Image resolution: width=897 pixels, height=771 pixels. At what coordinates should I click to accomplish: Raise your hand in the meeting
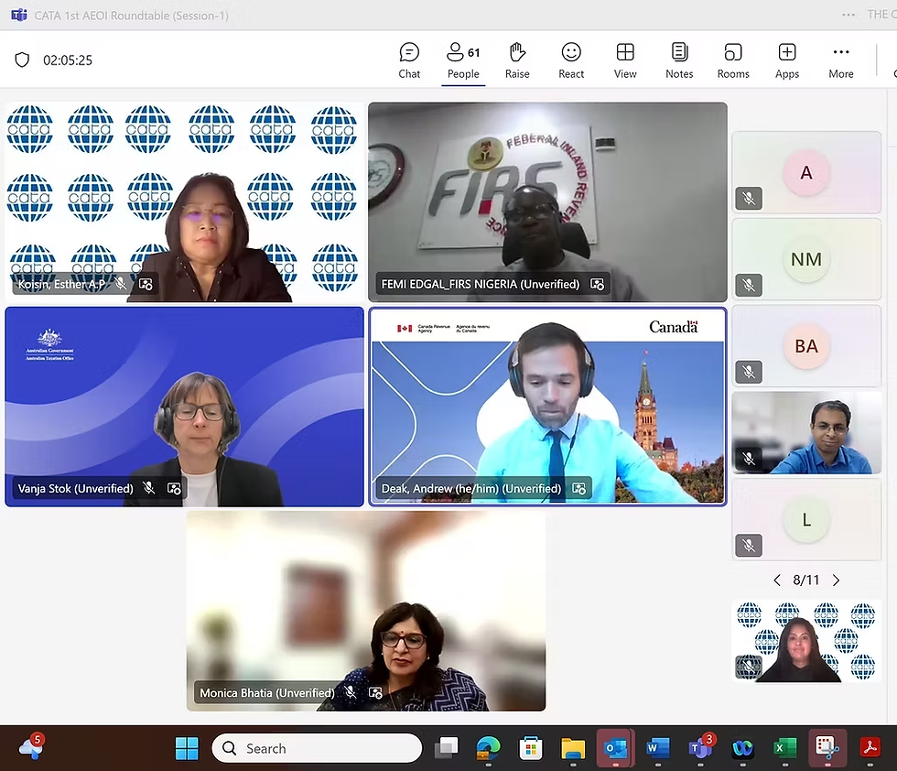(517, 60)
